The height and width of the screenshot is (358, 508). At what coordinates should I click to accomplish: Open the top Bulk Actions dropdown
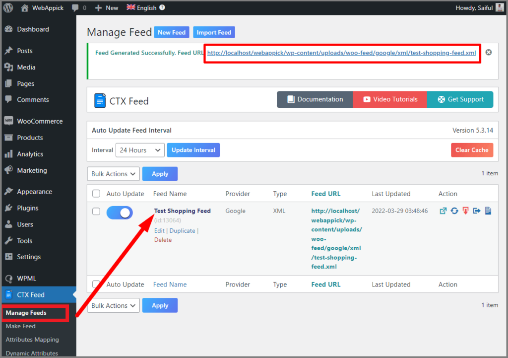114,174
